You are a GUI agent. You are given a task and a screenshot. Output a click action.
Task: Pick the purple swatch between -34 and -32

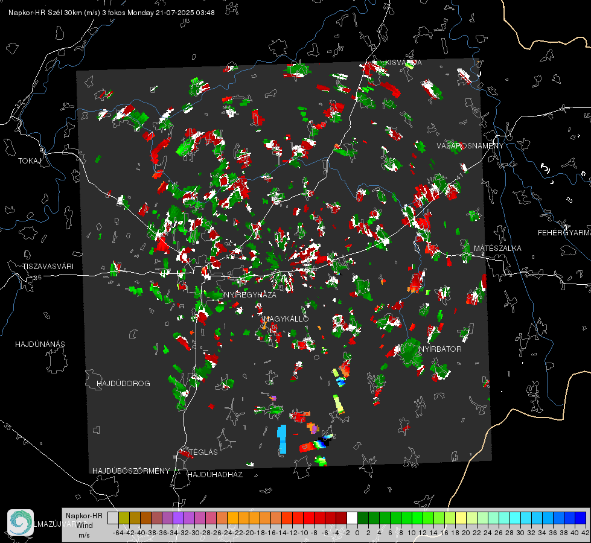coord(178,518)
